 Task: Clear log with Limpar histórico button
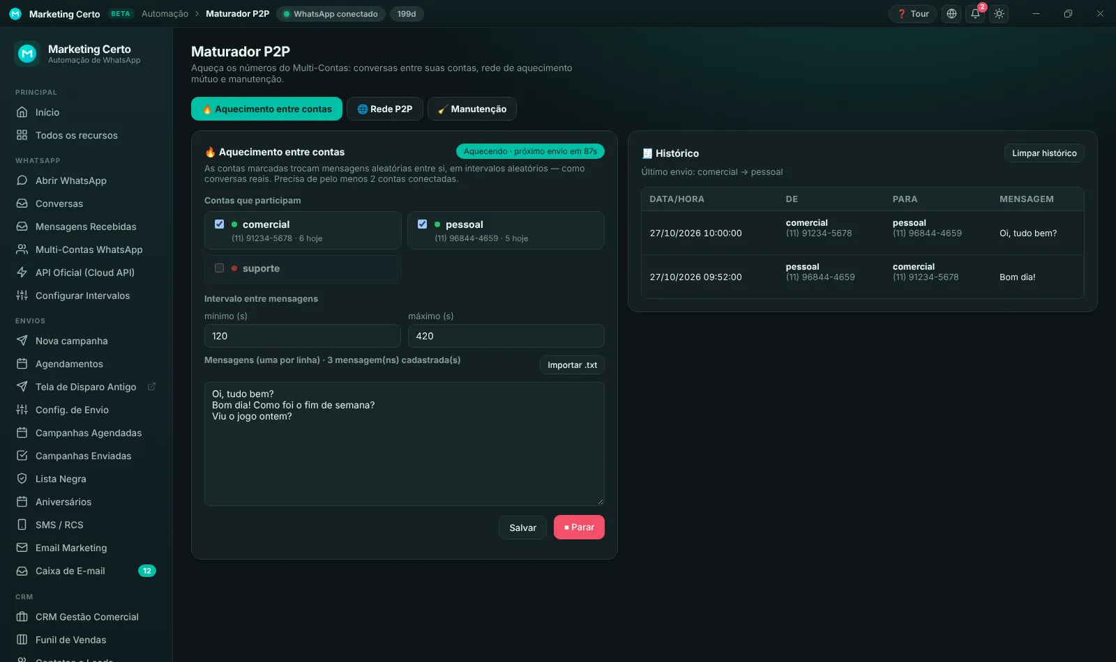click(1044, 153)
